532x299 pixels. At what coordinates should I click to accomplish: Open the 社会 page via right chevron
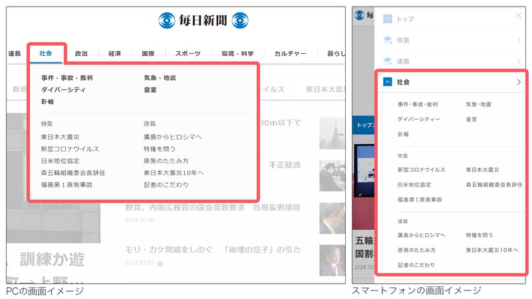tap(519, 82)
